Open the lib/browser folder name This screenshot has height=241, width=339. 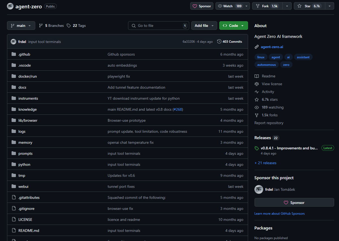tap(28, 120)
